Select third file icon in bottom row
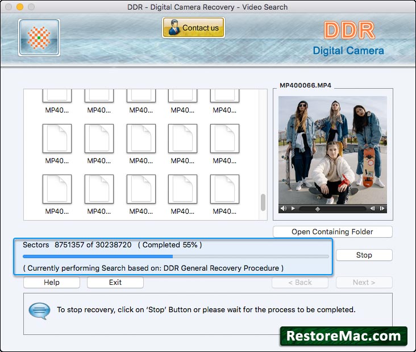The image size is (416, 352). 141,189
